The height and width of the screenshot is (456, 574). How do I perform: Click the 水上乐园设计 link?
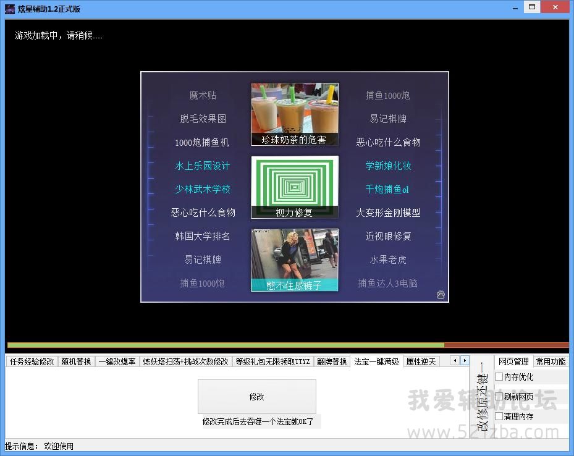203,166
